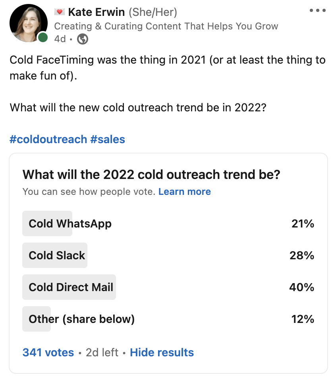The width and height of the screenshot is (336, 377).
Task: Open the three-dot post options menu
Action: 317,11
